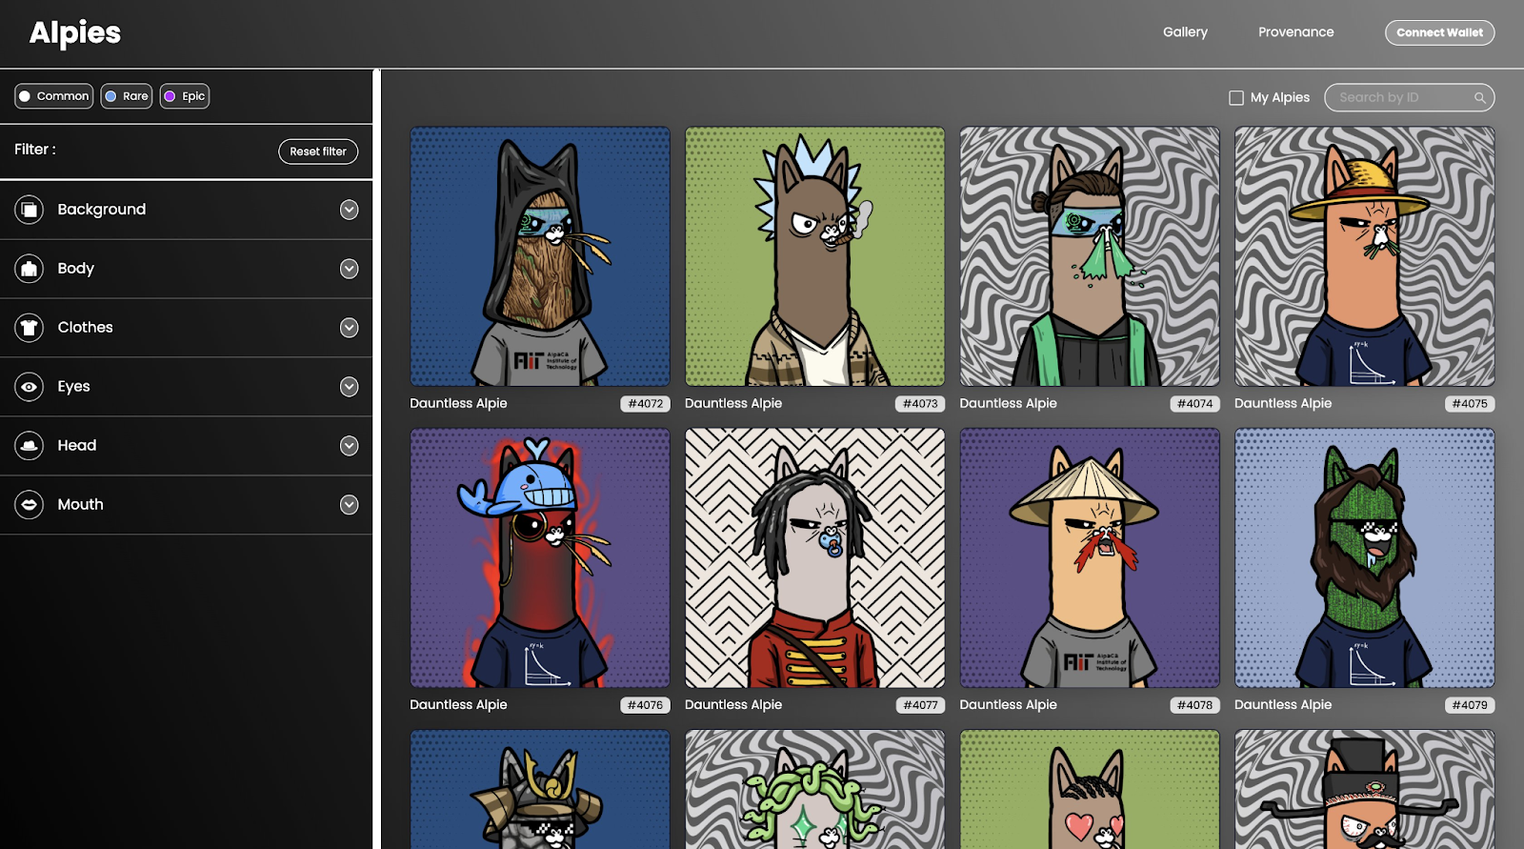Open the samurai helmet Alpie thumbnail
The height and width of the screenshot is (849, 1524).
tap(540, 789)
